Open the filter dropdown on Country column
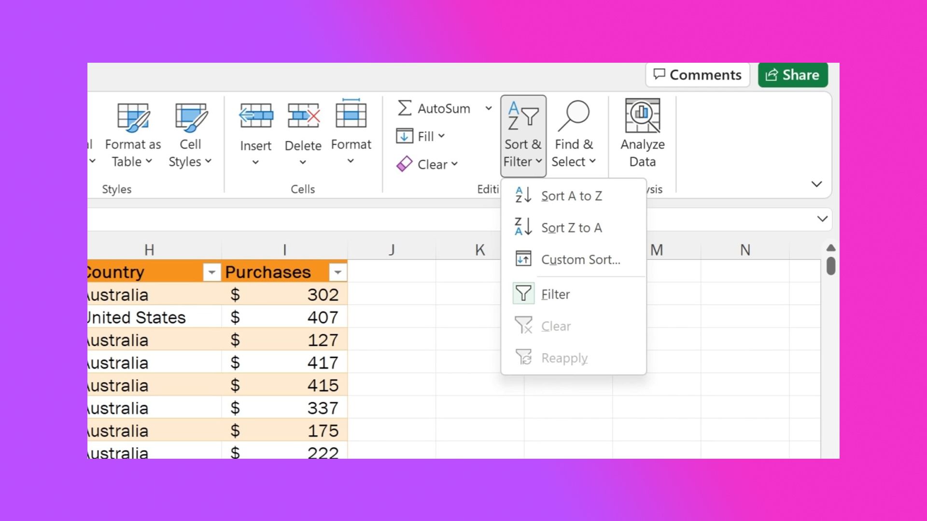This screenshot has height=521, width=927. coord(211,272)
